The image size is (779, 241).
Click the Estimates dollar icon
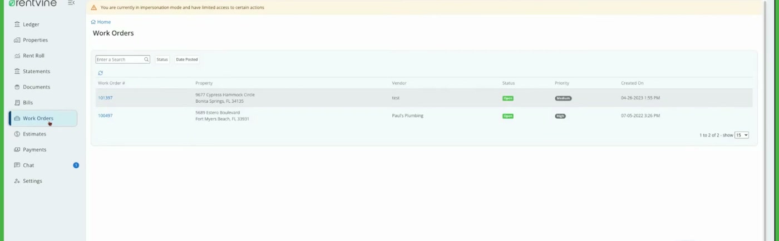(x=17, y=134)
